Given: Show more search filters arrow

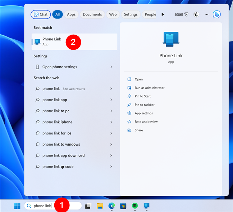Looking at the screenshot, I should point(163,14).
